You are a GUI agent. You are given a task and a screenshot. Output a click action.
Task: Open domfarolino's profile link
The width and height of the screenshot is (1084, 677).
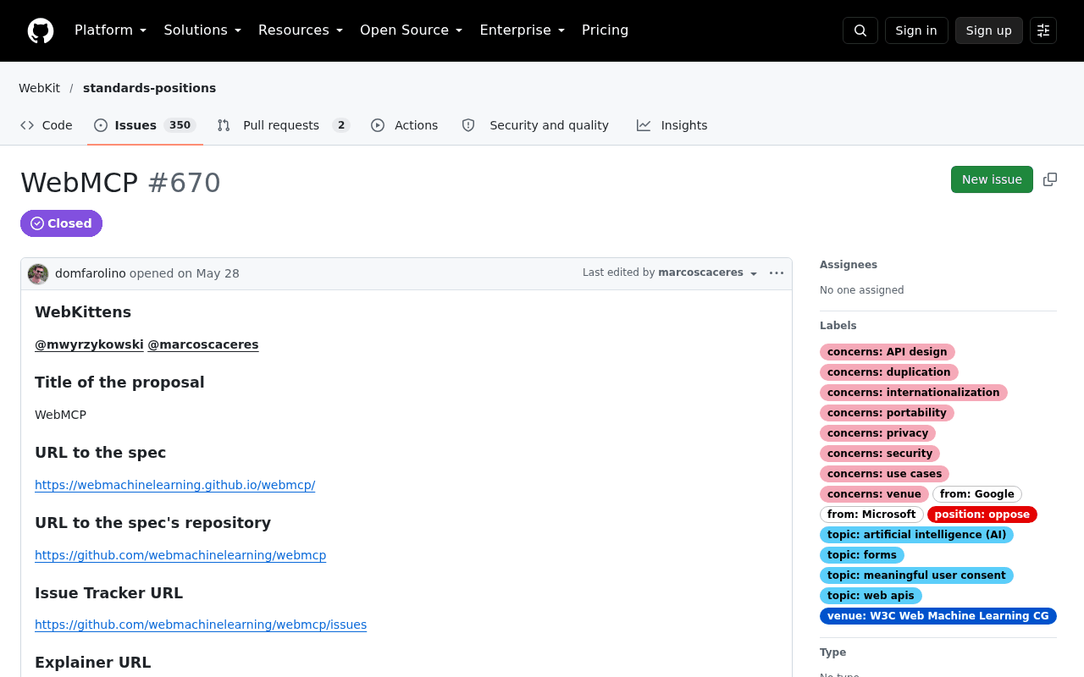click(x=91, y=273)
